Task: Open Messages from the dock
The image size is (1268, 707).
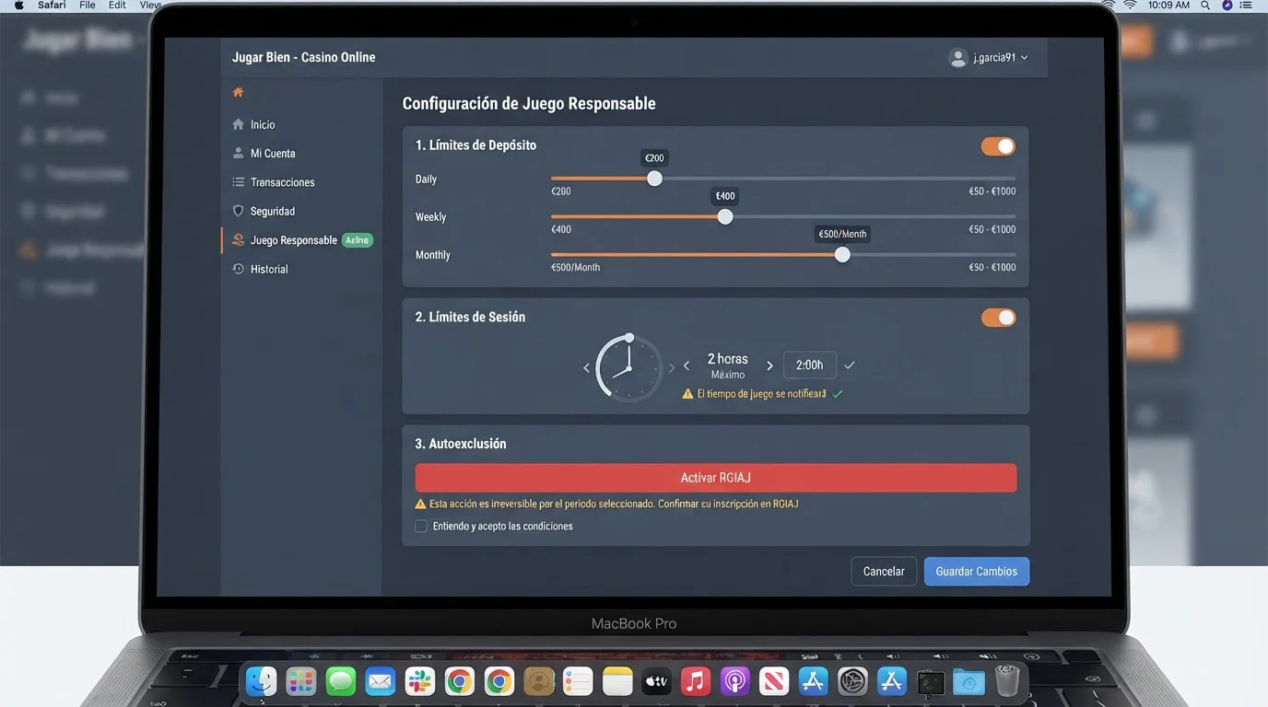Action: click(x=341, y=681)
